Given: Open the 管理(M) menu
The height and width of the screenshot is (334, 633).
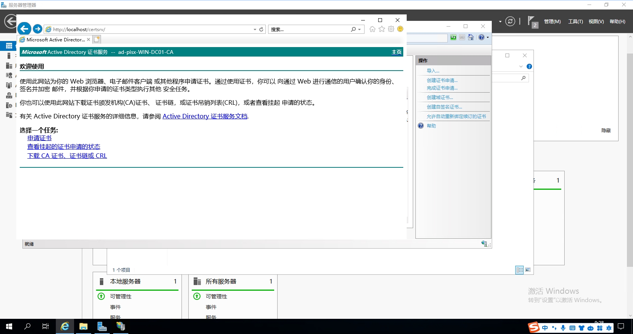Looking at the screenshot, I should click(x=552, y=22).
